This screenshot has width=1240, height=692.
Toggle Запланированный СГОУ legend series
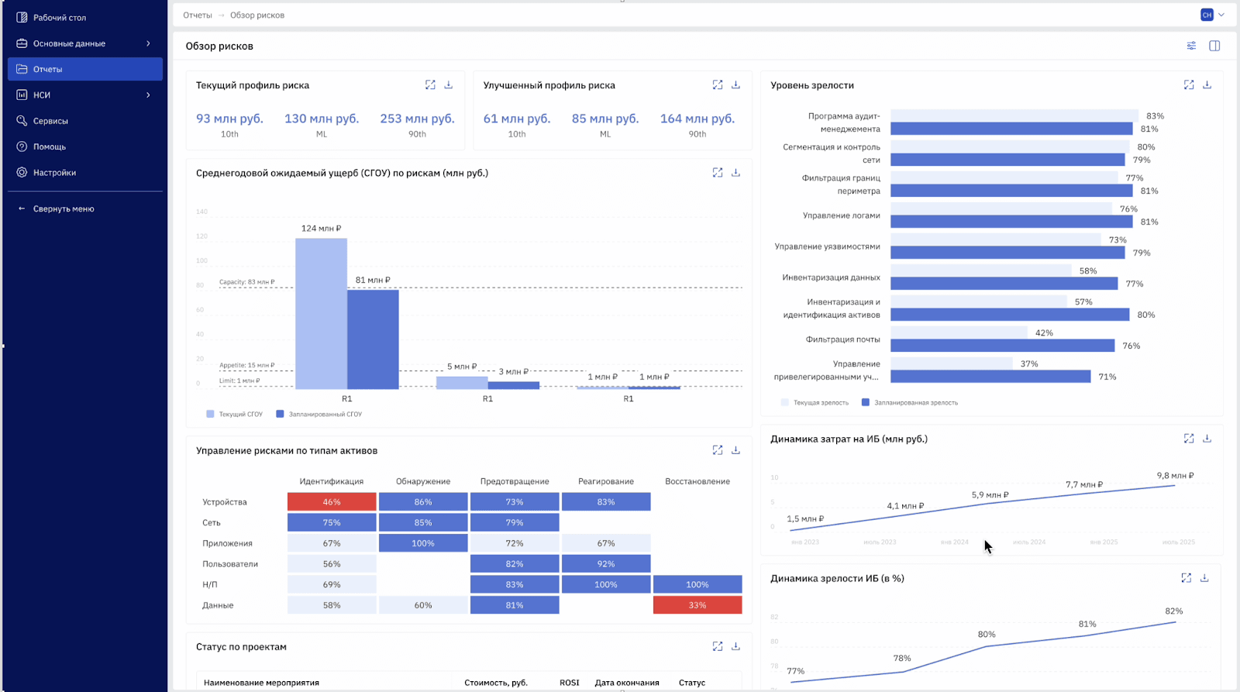click(x=319, y=415)
